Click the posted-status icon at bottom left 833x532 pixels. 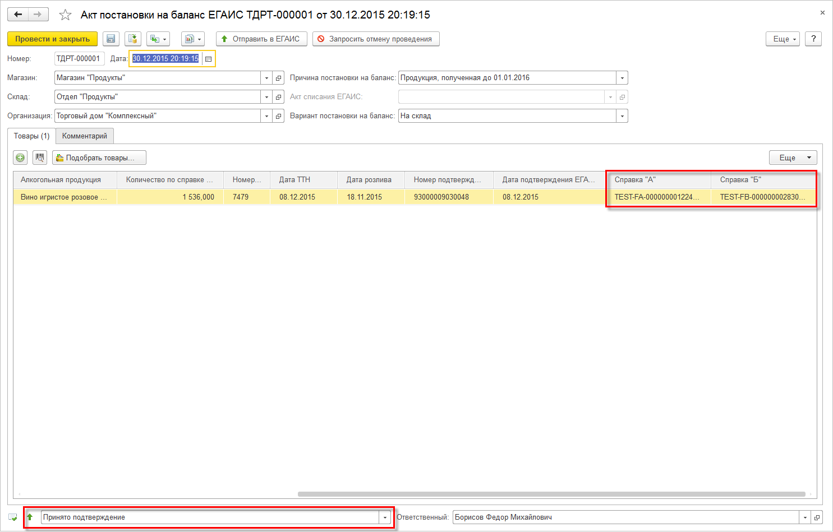coord(13,517)
